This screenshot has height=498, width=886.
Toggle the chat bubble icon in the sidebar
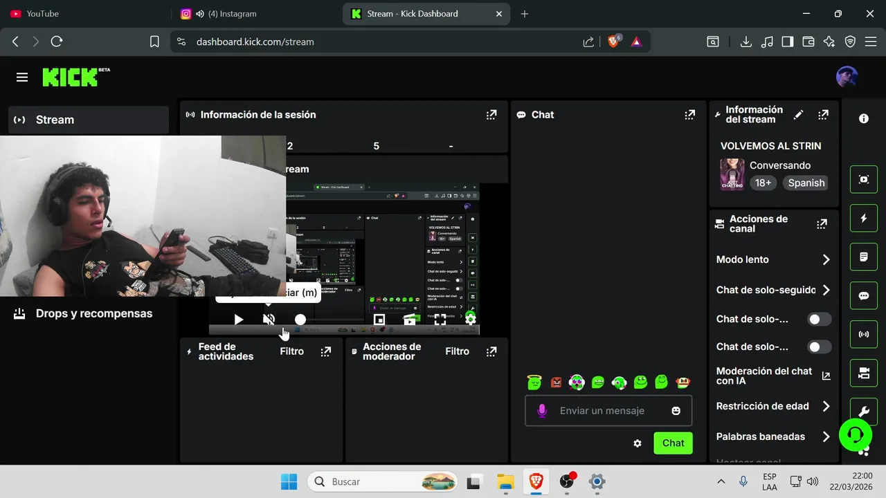(x=864, y=296)
